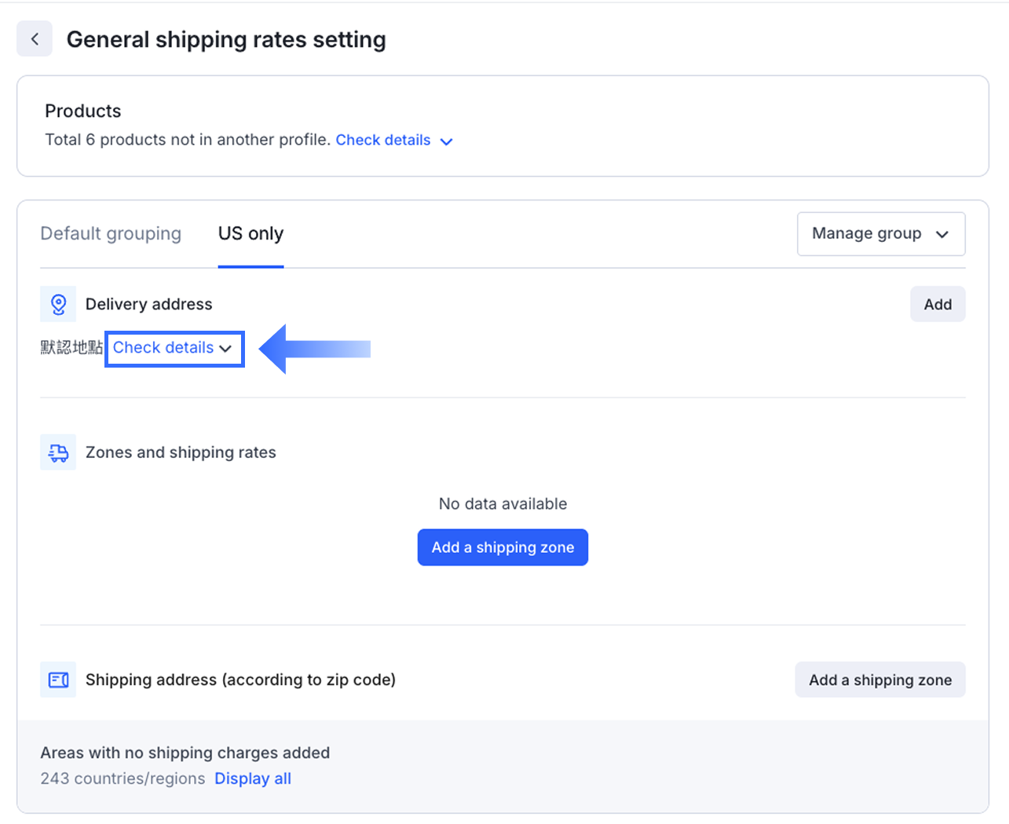Viewport: 1009px width, 824px height.
Task: Click the chevron beside Products Check details
Action: [x=447, y=141]
